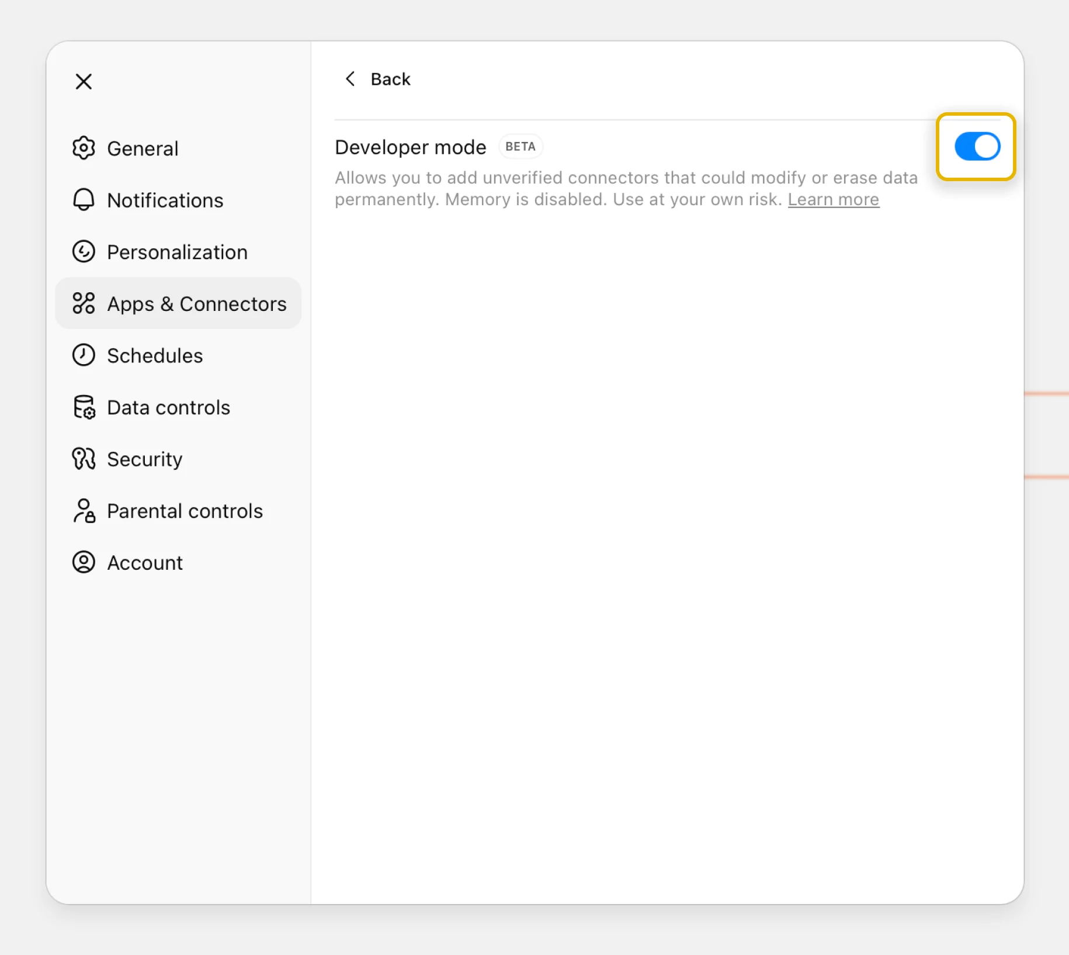Select the Data controls database icon

(84, 407)
